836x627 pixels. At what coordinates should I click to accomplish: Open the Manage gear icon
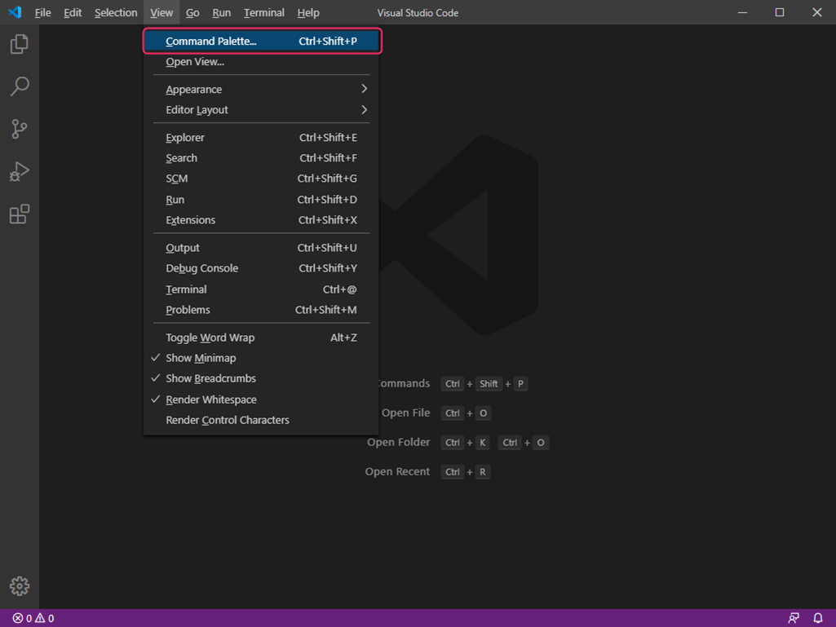20,586
